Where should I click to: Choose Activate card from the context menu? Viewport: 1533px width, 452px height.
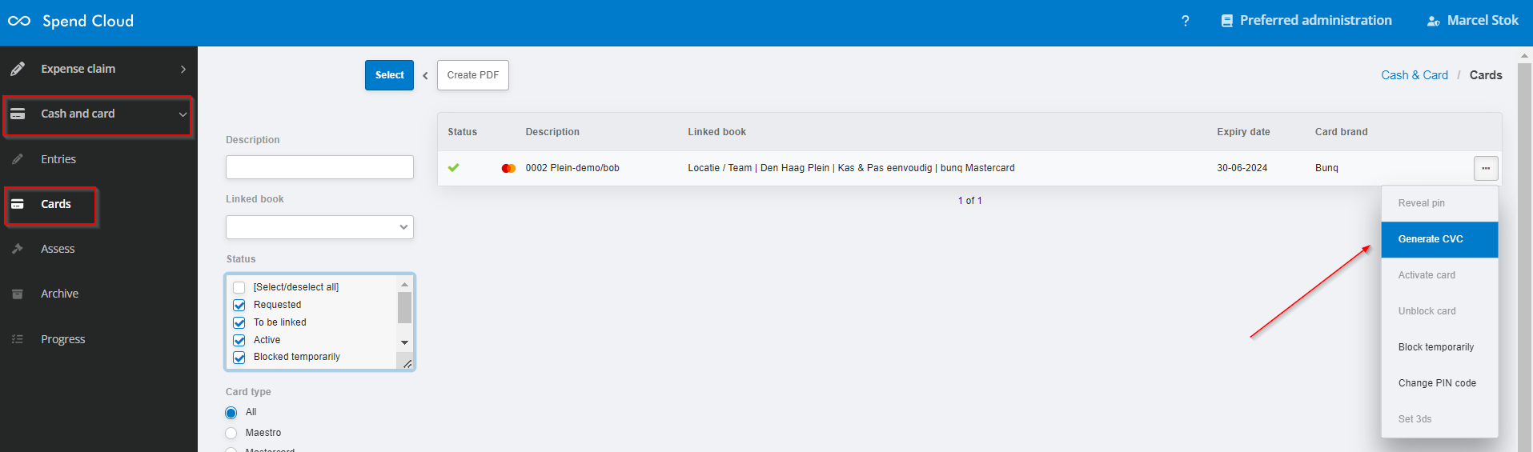[x=1439, y=275]
